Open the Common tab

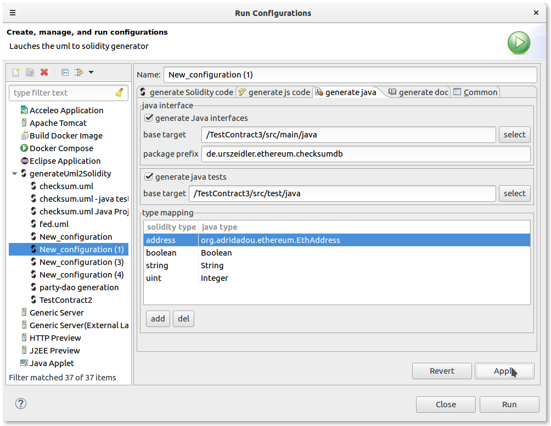click(475, 92)
